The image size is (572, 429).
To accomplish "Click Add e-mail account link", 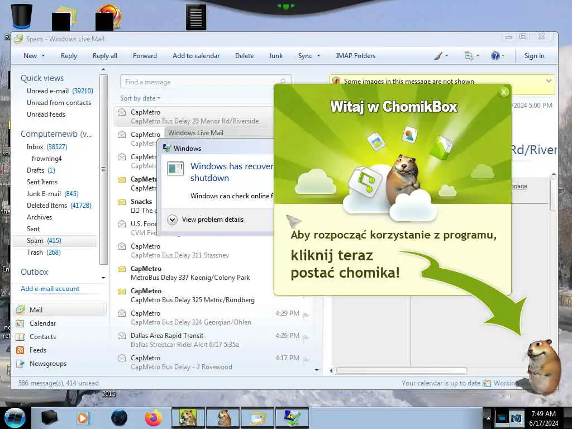I will pyautogui.click(x=50, y=289).
